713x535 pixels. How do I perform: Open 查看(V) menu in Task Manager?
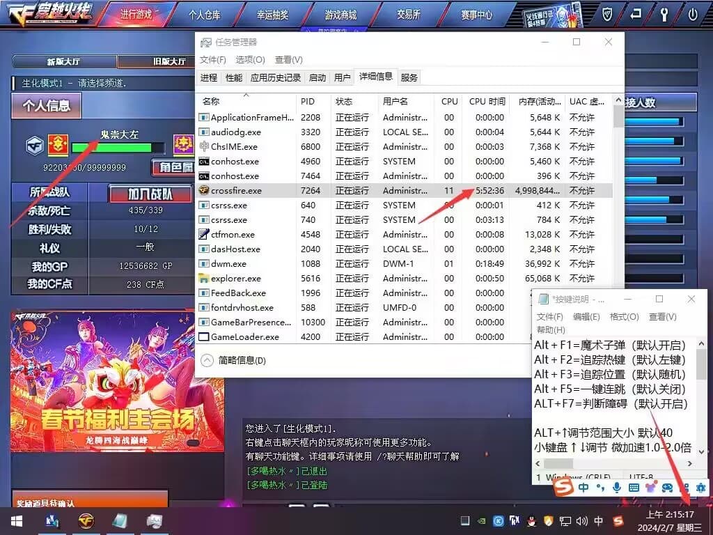click(289, 60)
